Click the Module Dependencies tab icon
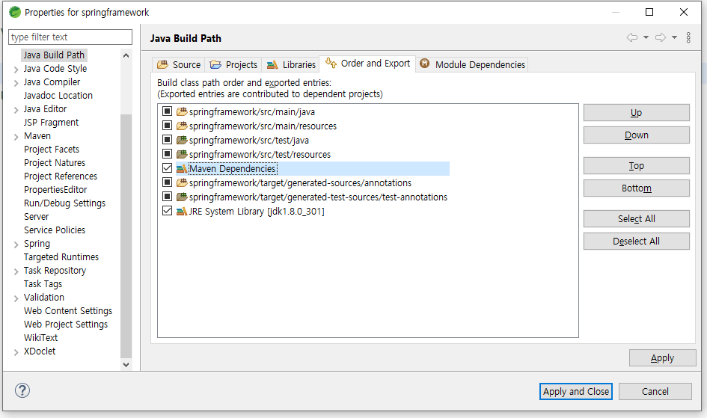The image size is (707, 418). (425, 64)
